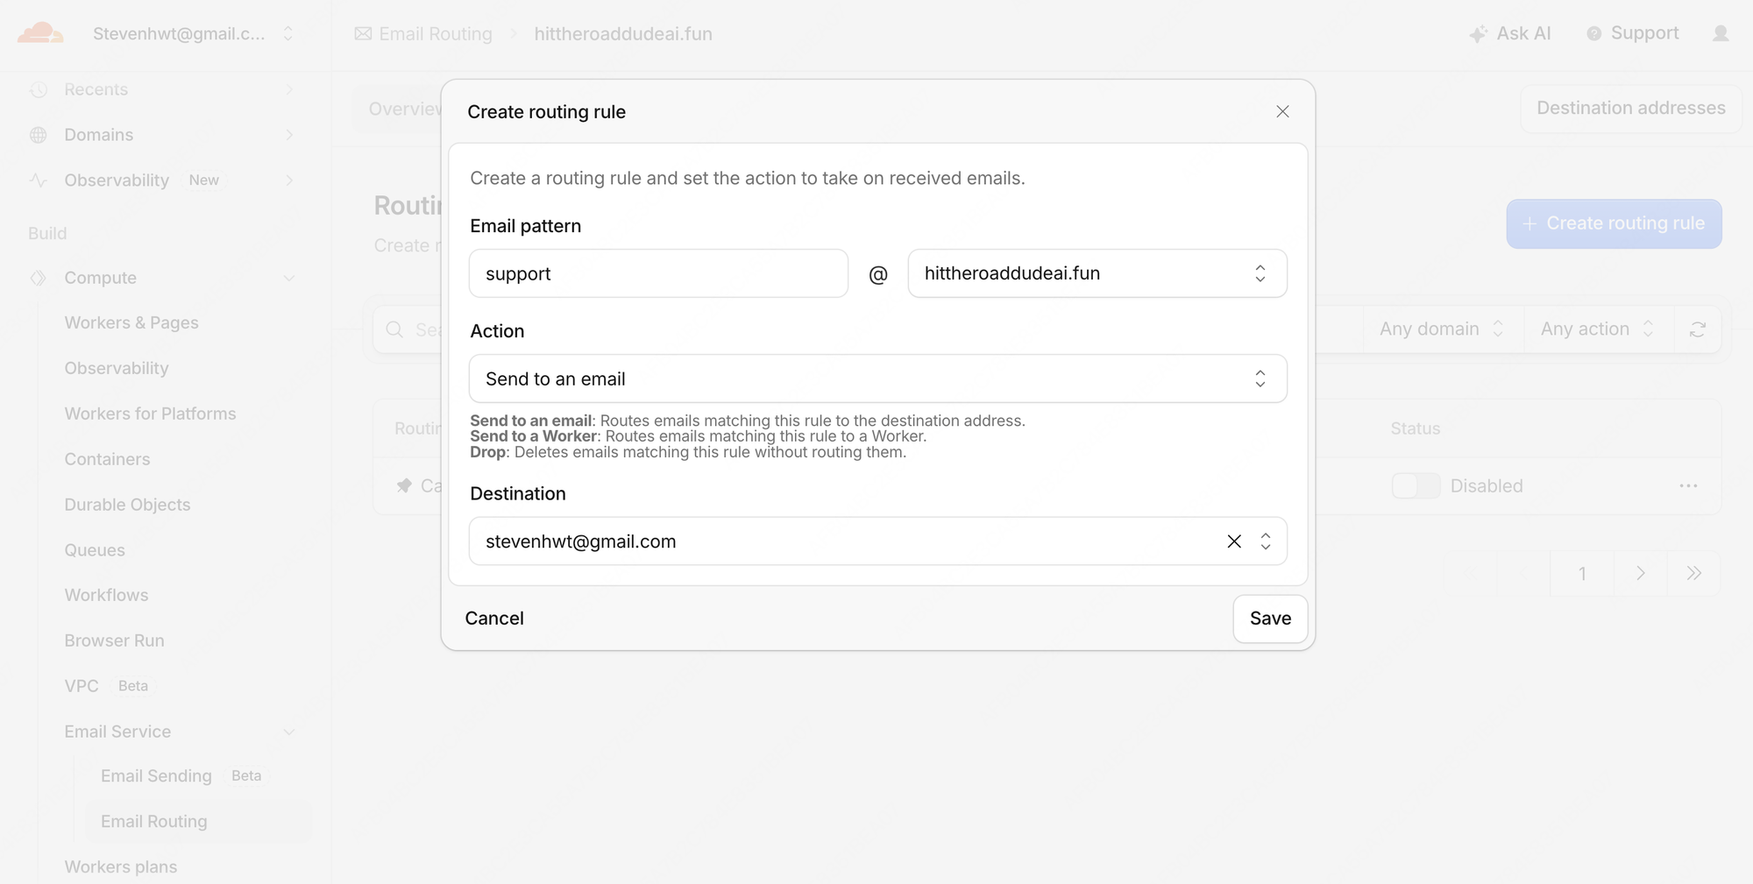Click the email pattern input field
The image size is (1753, 884).
coord(658,273)
